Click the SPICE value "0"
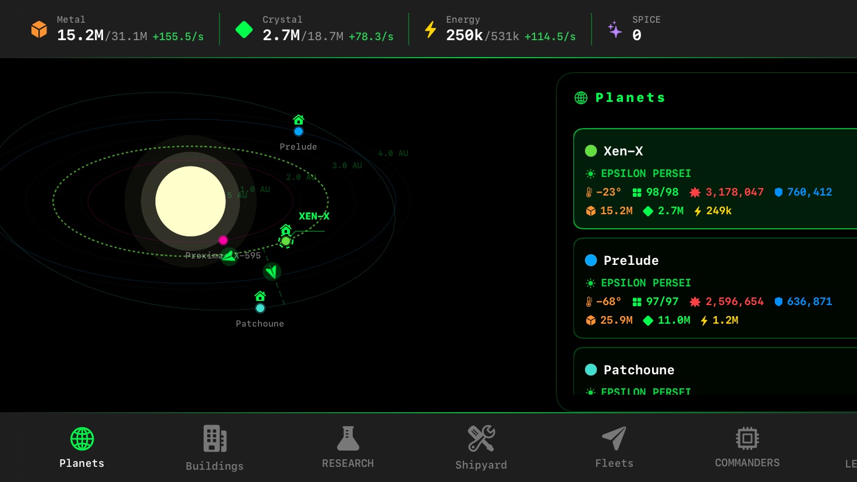This screenshot has width=857, height=482. tap(637, 36)
